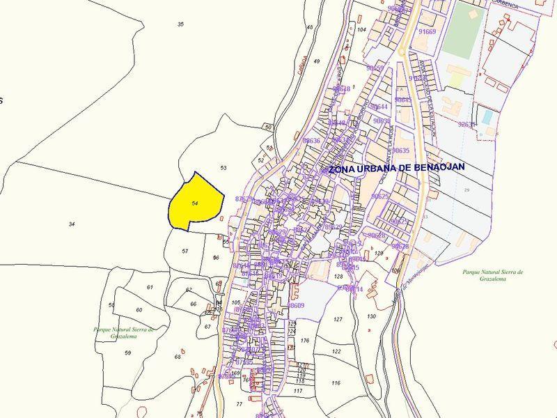
Task: Select parcel number 127
Action: click(x=338, y=319)
